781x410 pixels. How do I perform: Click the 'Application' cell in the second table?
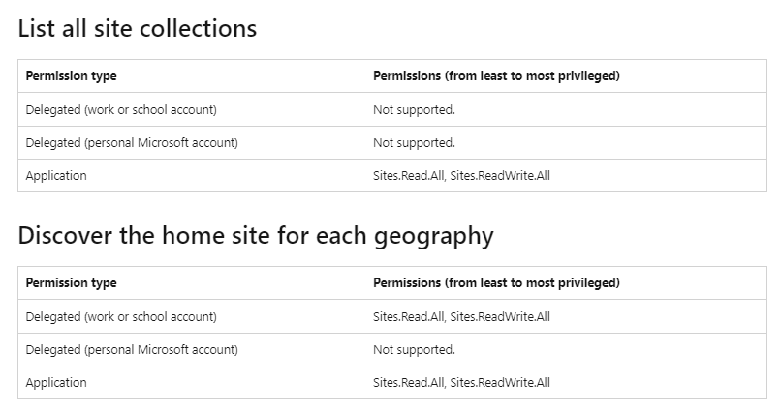[56, 383]
